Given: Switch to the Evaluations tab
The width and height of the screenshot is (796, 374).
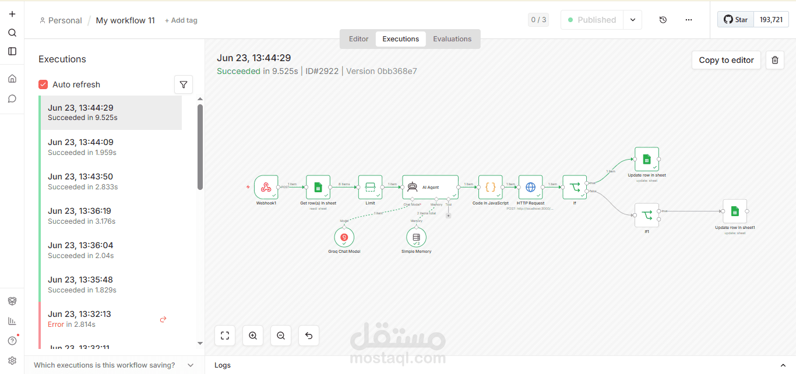Looking at the screenshot, I should point(452,39).
